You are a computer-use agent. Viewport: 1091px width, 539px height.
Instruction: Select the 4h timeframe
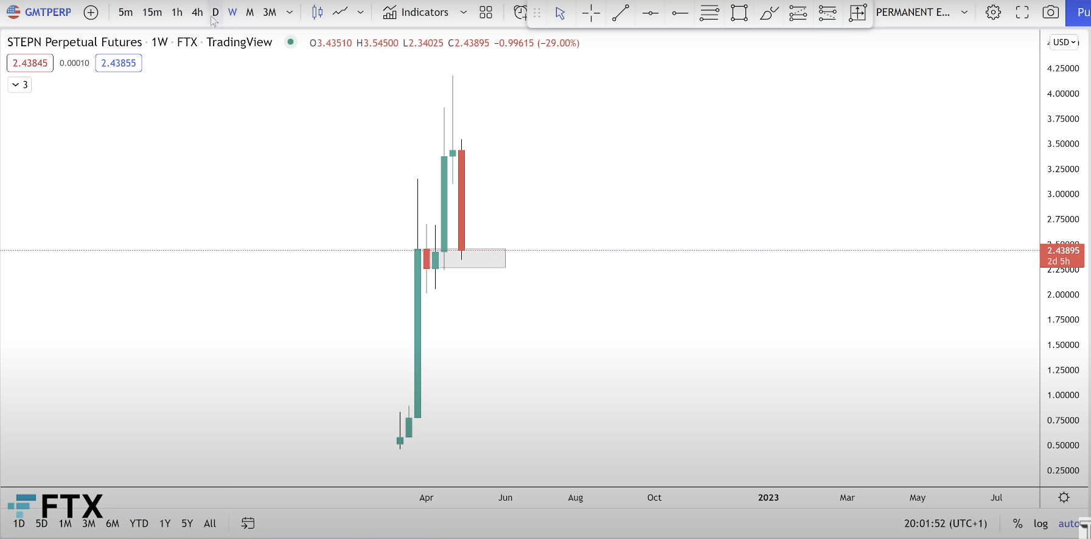pos(197,12)
